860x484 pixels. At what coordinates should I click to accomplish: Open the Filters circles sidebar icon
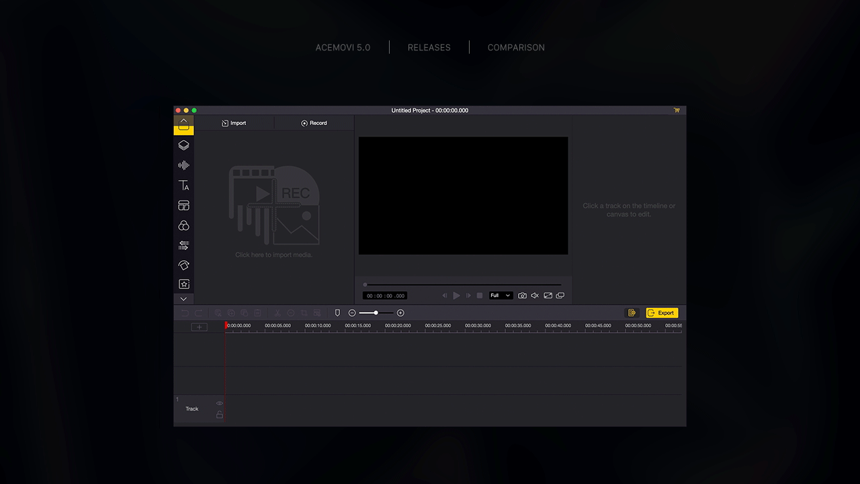[x=183, y=226]
